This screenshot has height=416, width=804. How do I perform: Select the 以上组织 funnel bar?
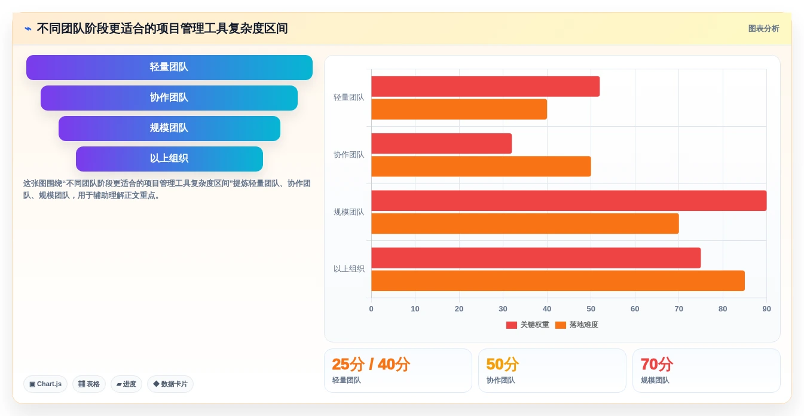(x=169, y=159)
